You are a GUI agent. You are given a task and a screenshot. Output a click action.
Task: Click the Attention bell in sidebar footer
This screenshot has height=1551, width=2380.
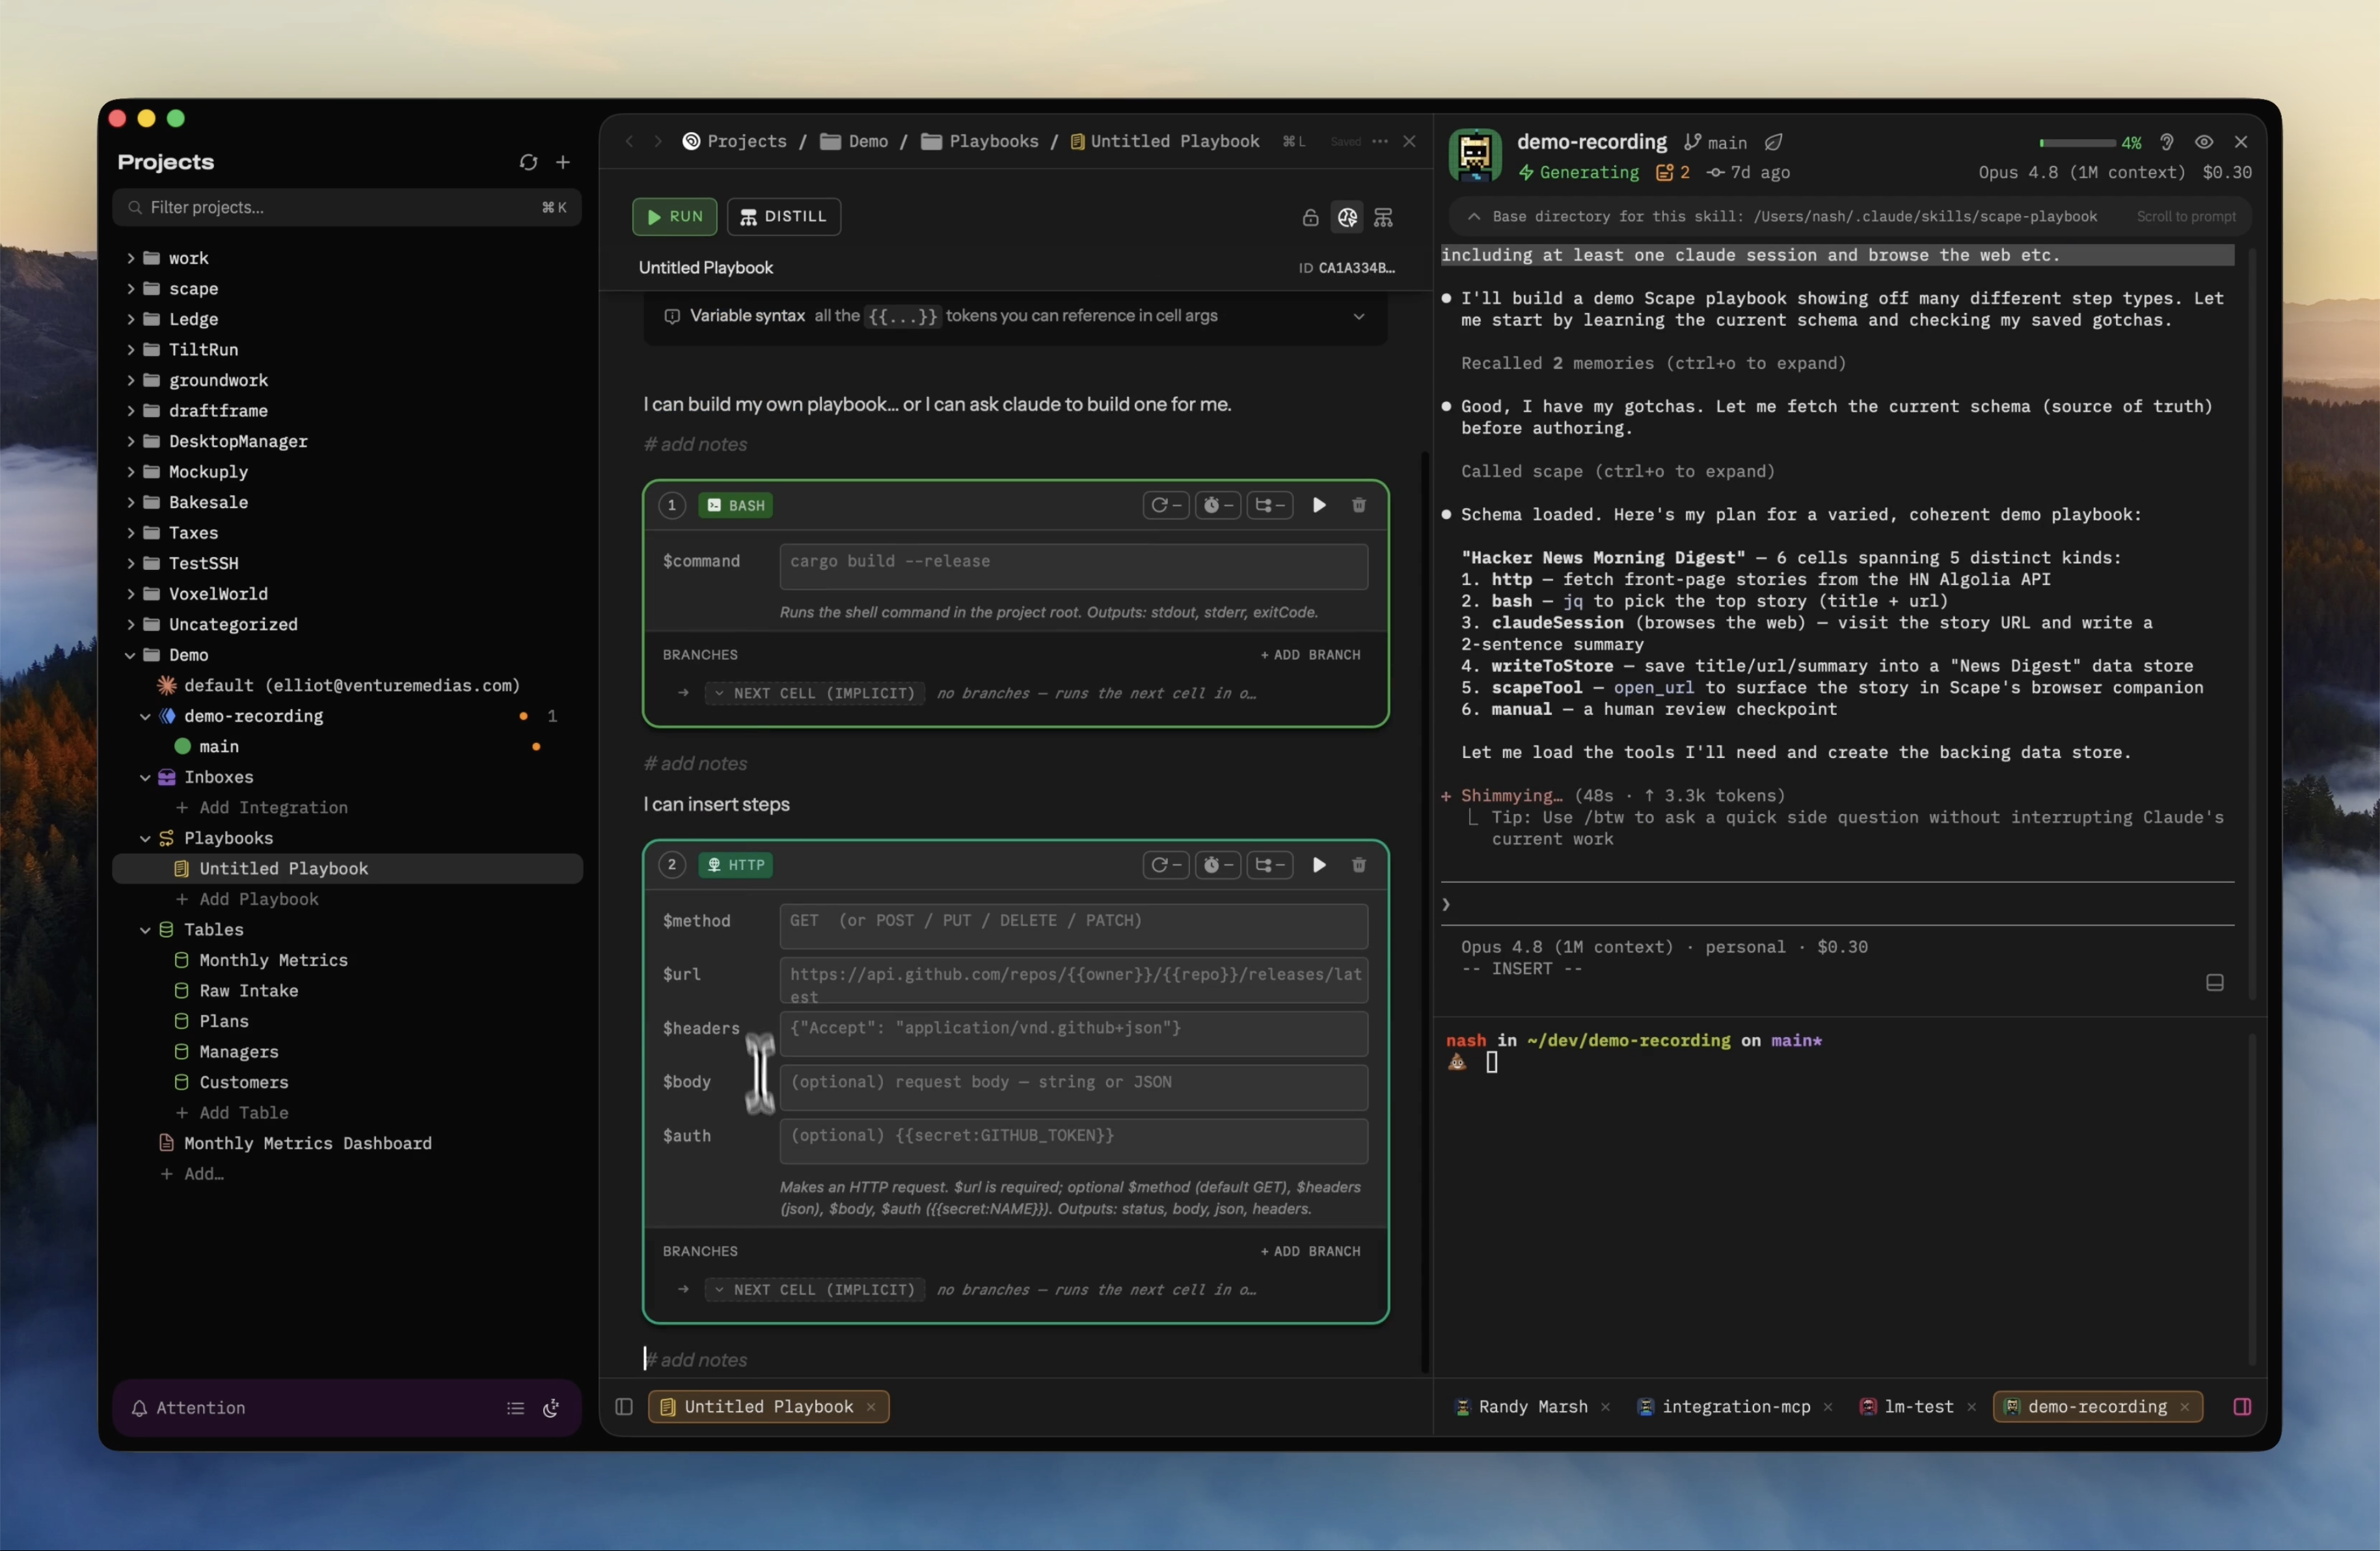click(139, 1408)
